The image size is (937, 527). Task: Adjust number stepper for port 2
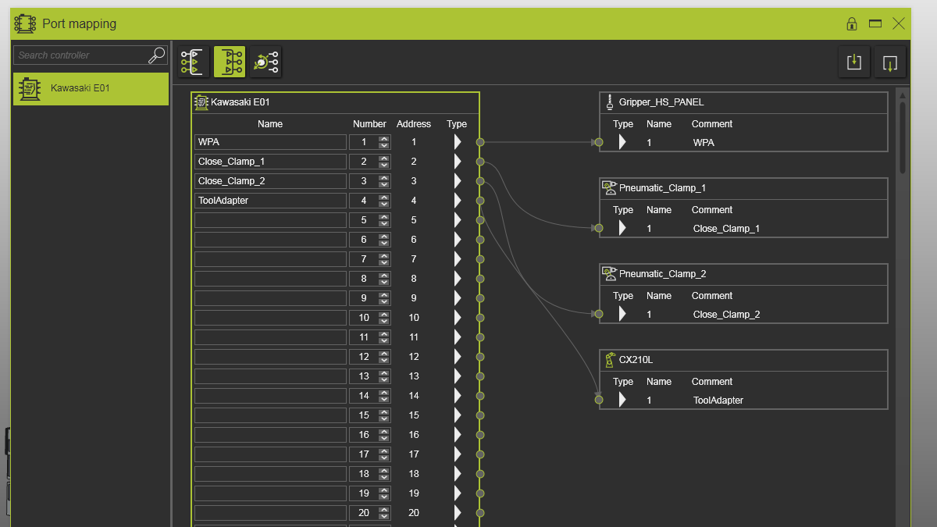(383, 162)
